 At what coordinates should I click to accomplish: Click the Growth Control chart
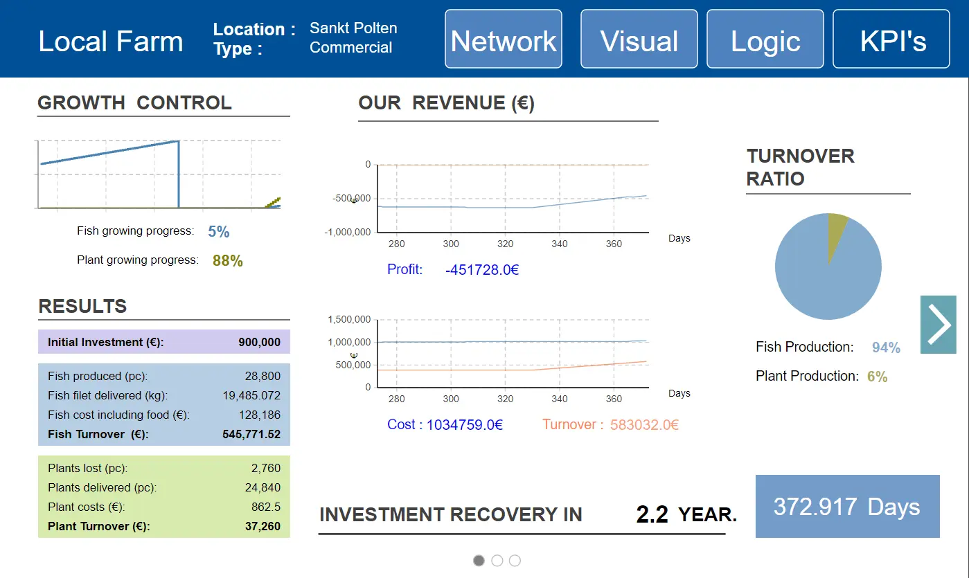[x=159, y=174]
